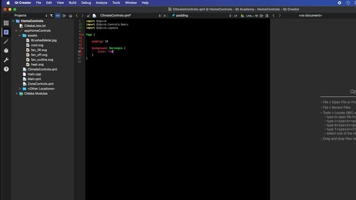Select main.cpp in project tree
The image size is (356, 200).
click(34, 74)
